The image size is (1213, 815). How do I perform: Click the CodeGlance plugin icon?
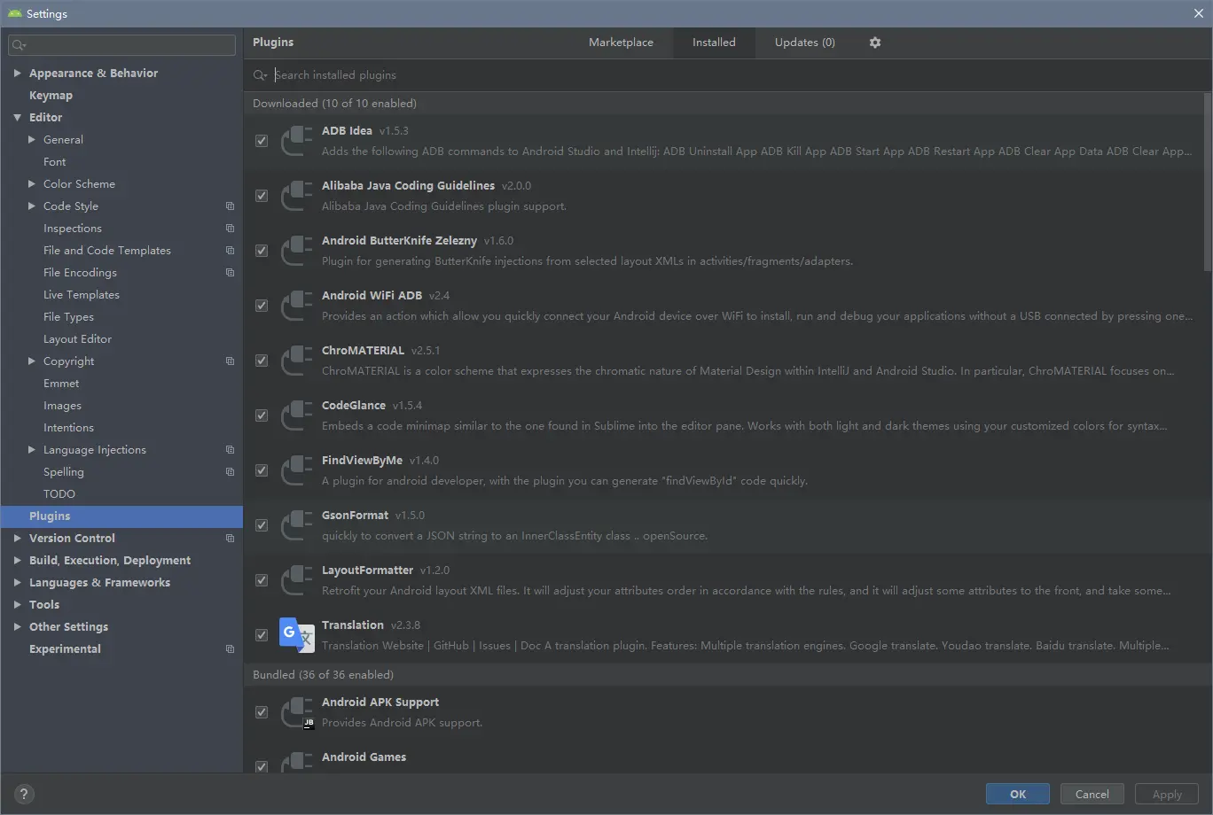297,415
